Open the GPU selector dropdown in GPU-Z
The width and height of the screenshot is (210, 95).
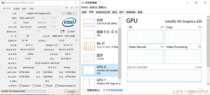click(x=23, y=91)
